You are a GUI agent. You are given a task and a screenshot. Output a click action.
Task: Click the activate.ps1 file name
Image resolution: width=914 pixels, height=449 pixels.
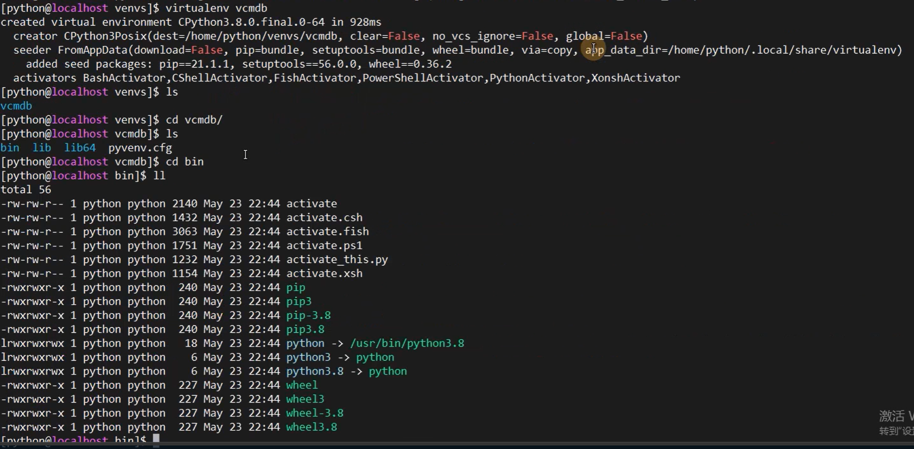(324, 246)
